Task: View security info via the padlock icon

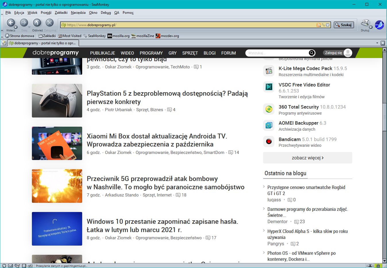Action: (x=378, y=266)
